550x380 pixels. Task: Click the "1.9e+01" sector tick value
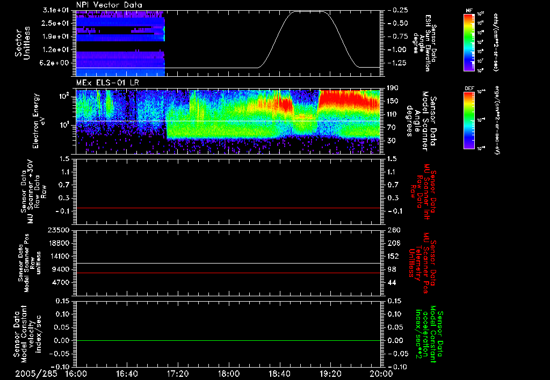point(56,36)
